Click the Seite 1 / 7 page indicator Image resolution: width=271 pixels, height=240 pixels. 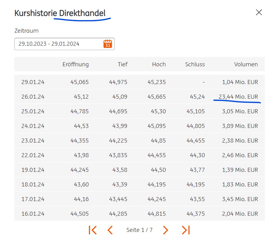(x=139, y=230)
